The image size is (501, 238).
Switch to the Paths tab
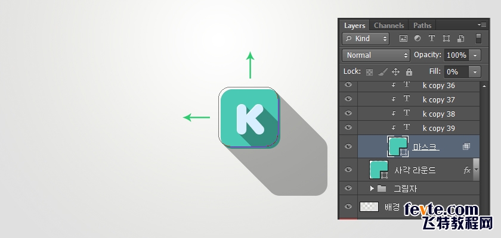click(422, 26)
